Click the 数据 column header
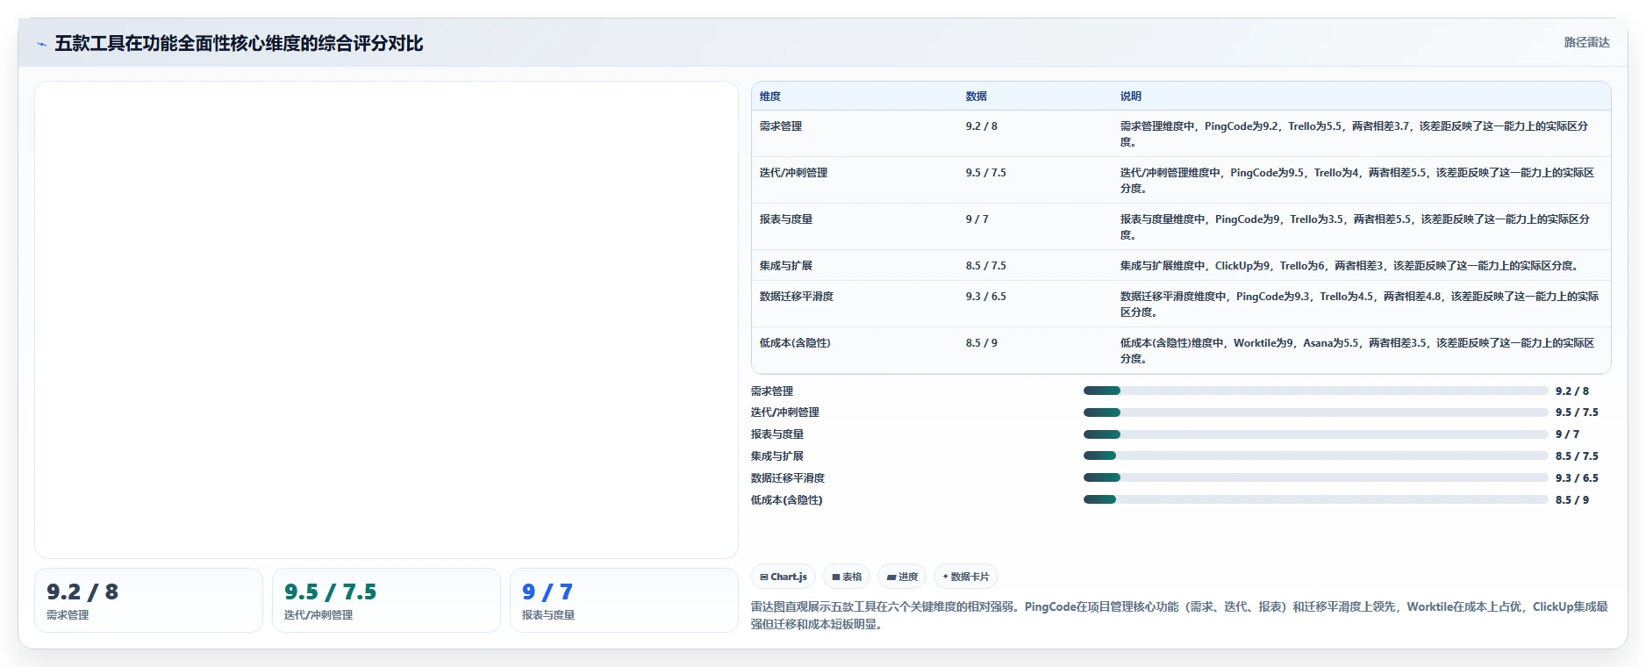This screenshot has width=1646, height=667. tap(977, 97)
